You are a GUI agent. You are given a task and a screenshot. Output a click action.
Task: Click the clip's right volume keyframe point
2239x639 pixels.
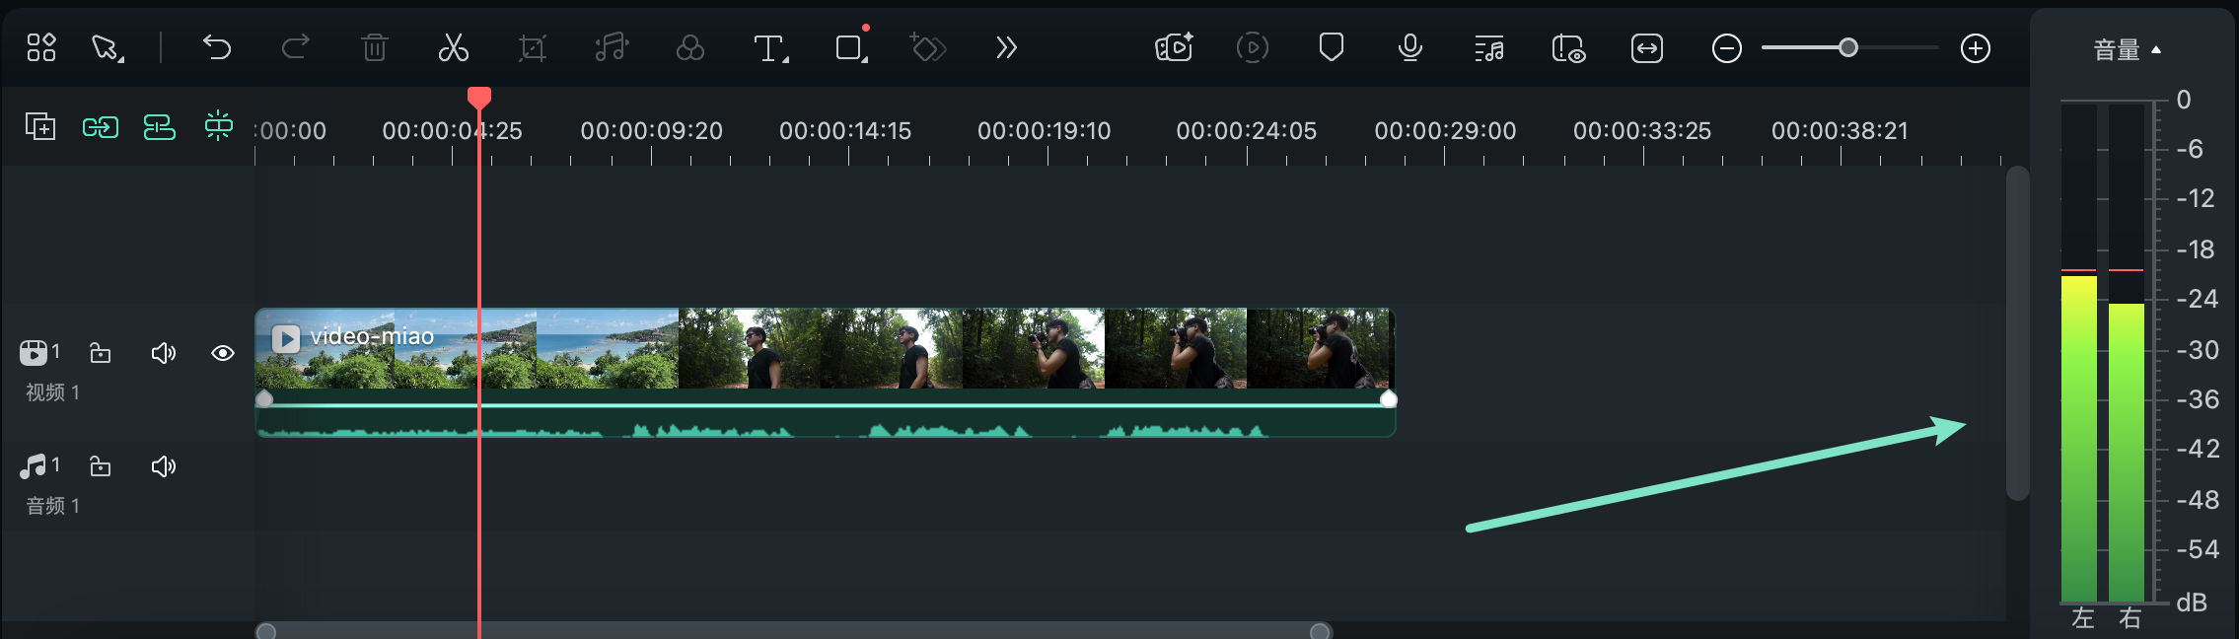pyautogui.click(x=1388, y=398)
